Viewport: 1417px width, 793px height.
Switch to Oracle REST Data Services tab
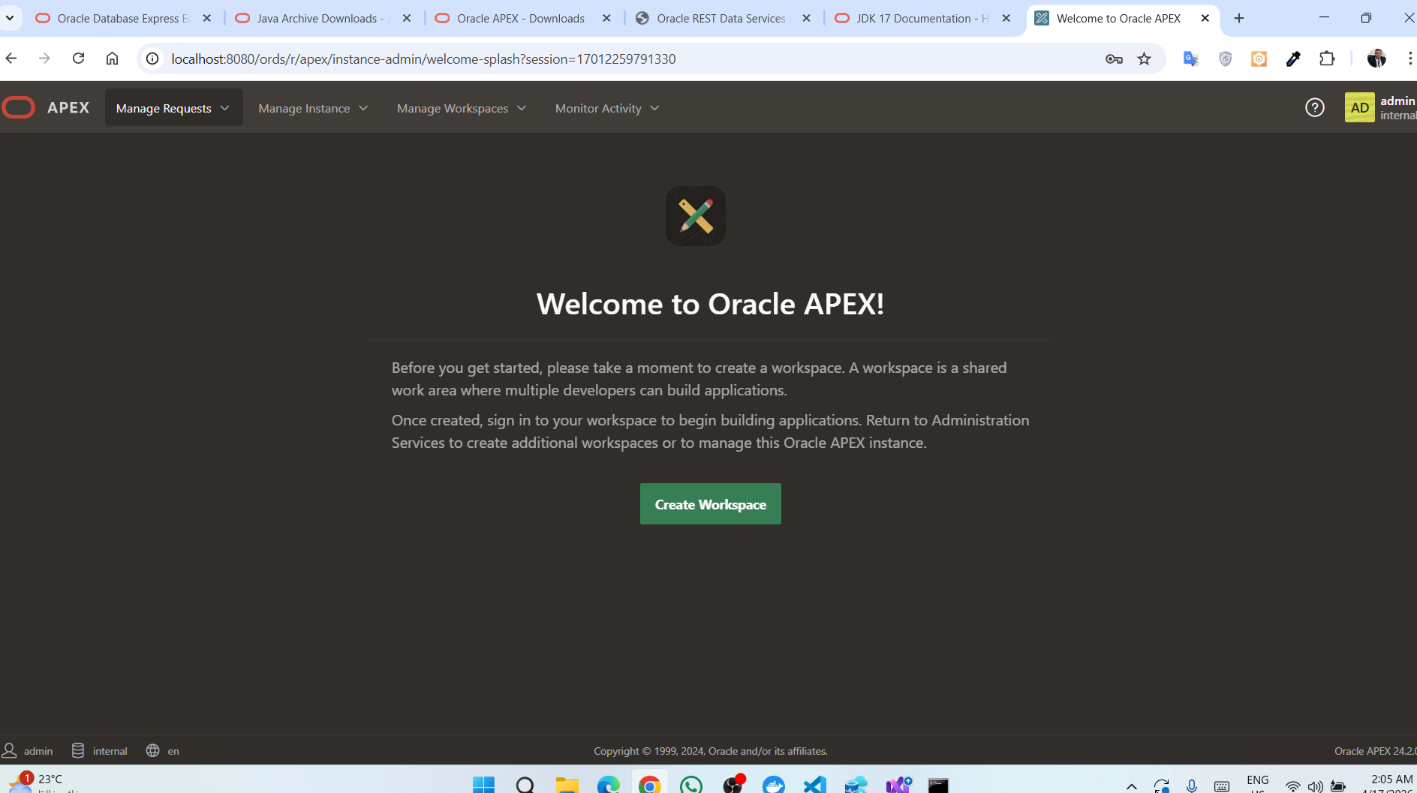tap(721, 18)
